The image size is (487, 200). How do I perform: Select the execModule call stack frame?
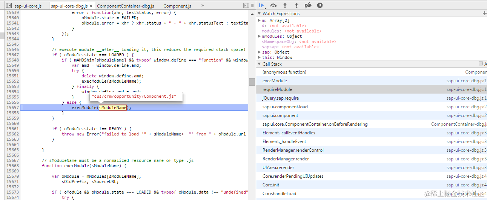372,81
